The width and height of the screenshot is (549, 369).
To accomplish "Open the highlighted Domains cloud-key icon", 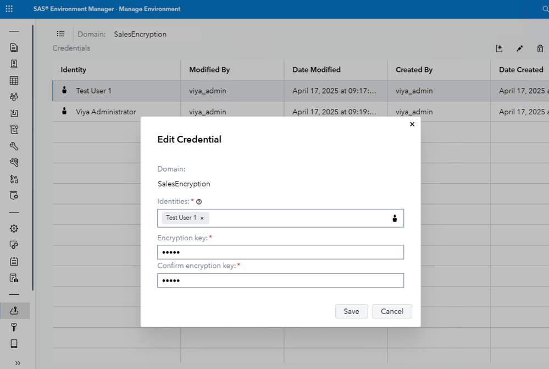I will pos(14,311).
